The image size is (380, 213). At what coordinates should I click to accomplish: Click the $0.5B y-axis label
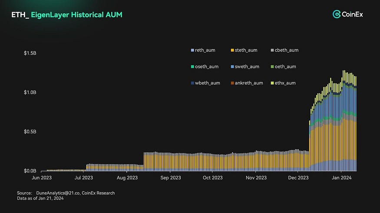(x=30, y=132)
